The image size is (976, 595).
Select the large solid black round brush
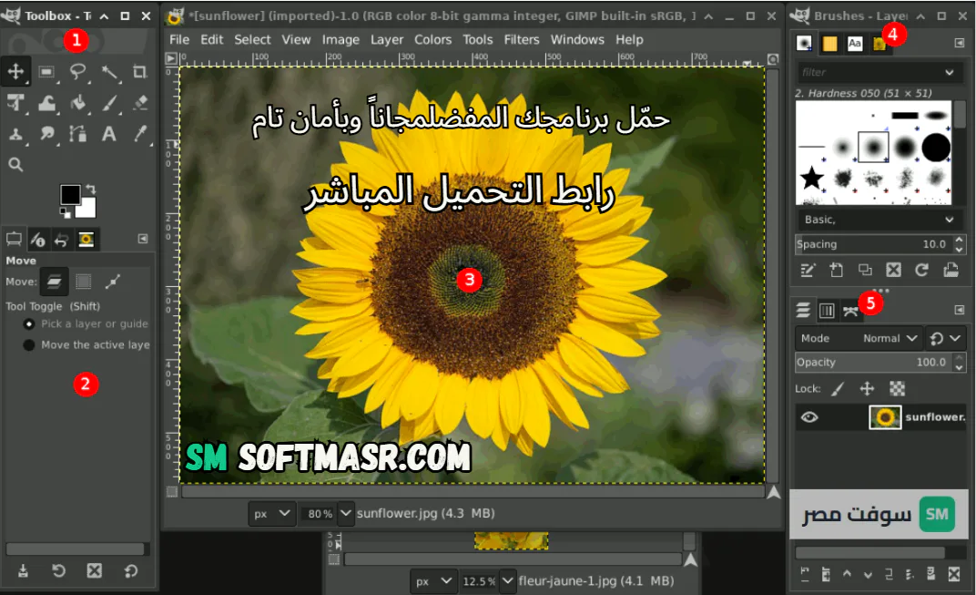click(936, 148)
